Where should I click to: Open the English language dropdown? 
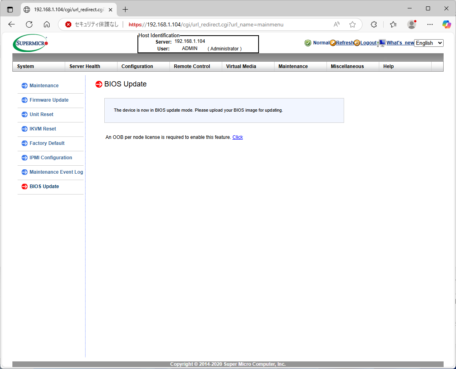pyautogui.click(x=428, y=43)
